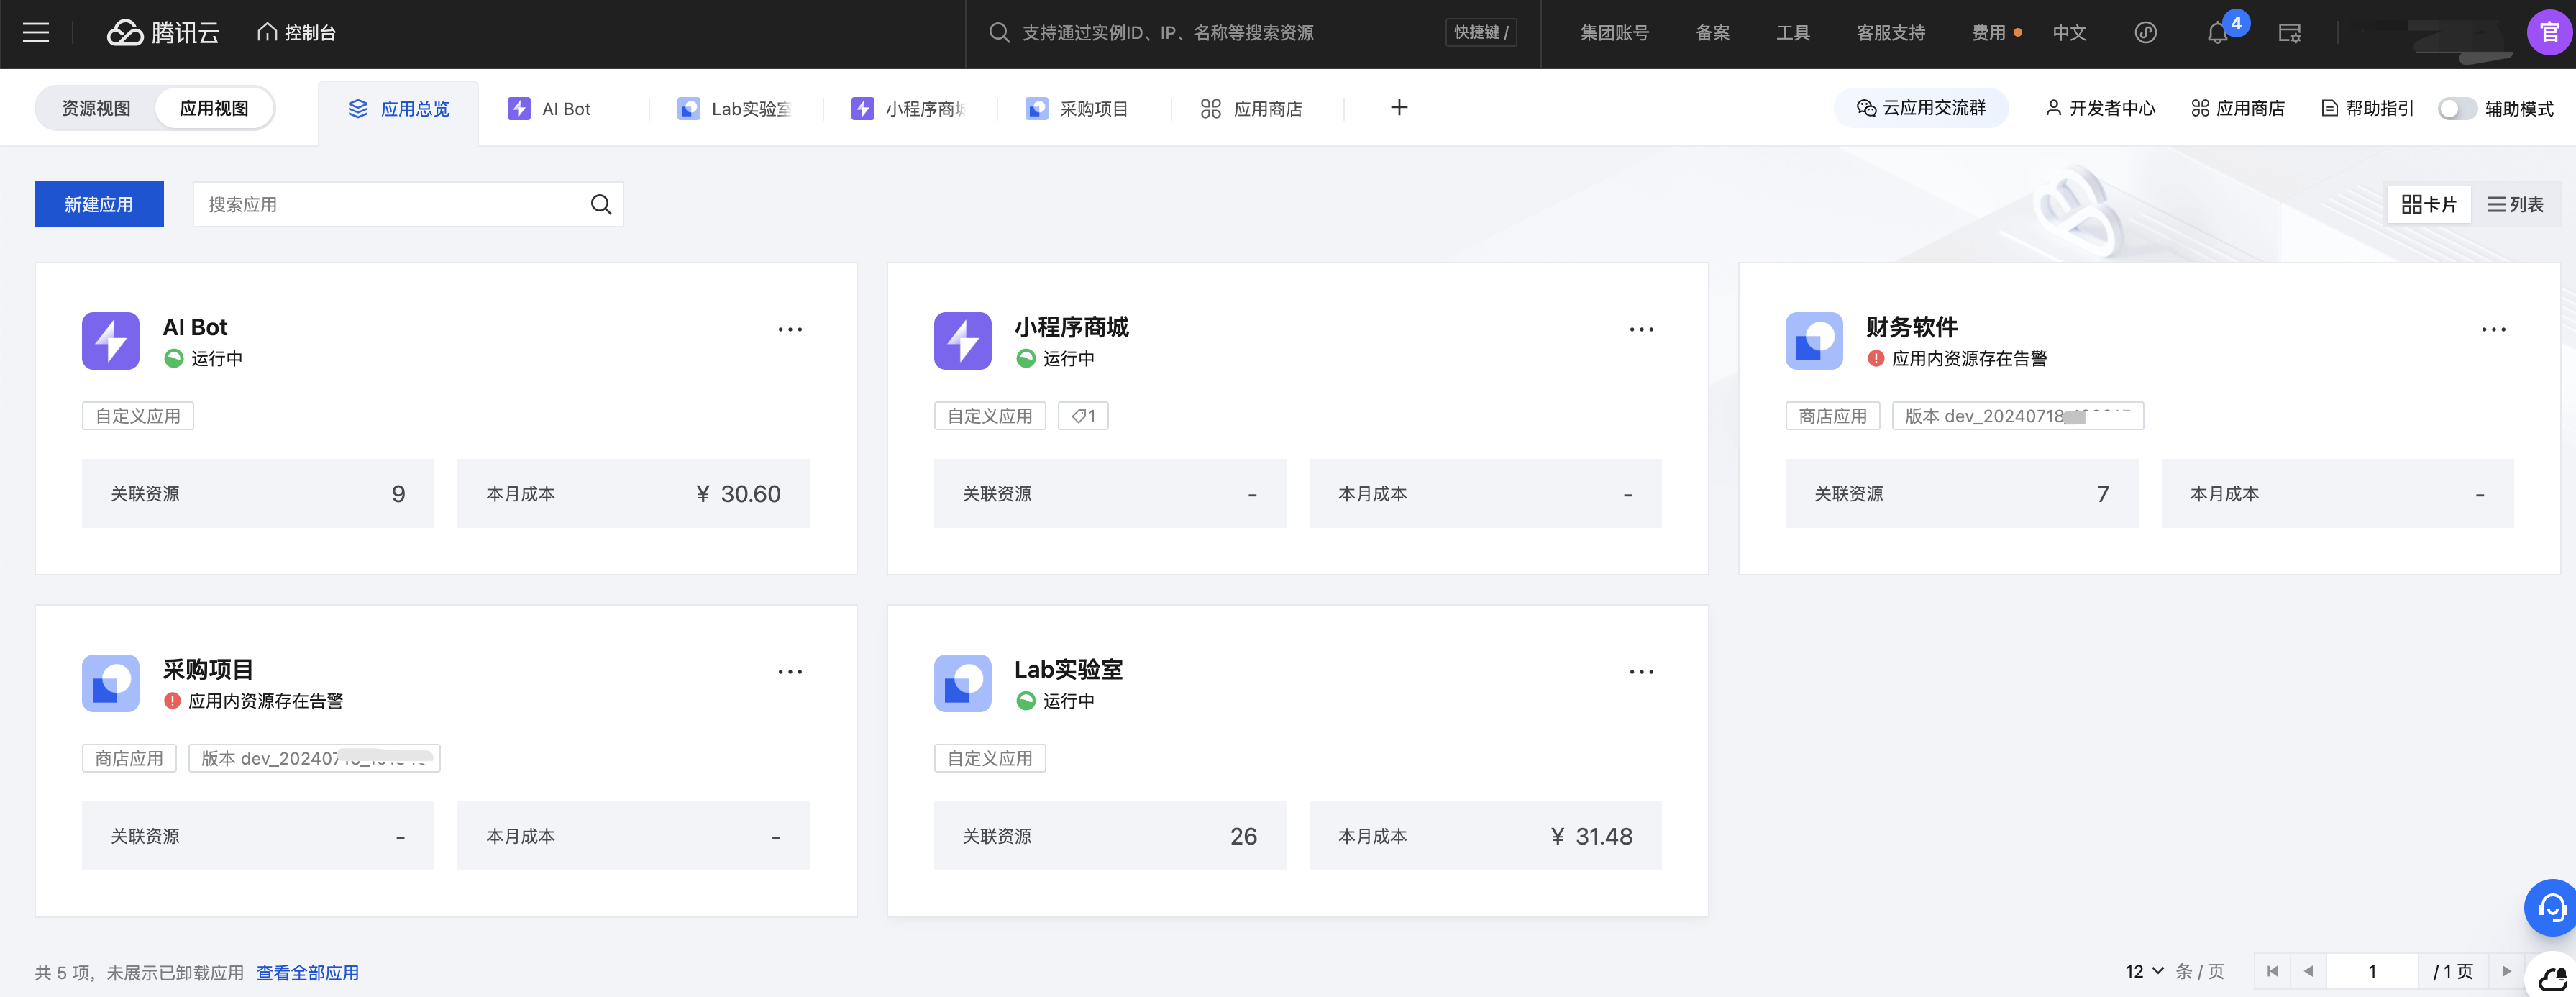2576x997 pixels.
Task: Switch to the 小程序商城 tab
Action: tap(908, 108)
